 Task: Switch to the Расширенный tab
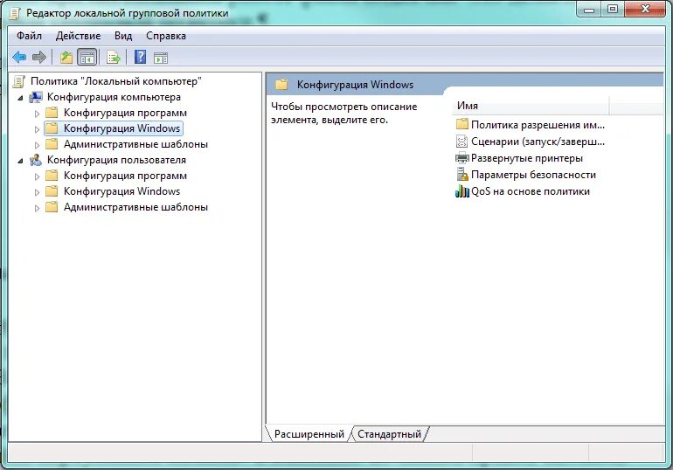coord(309,434)
